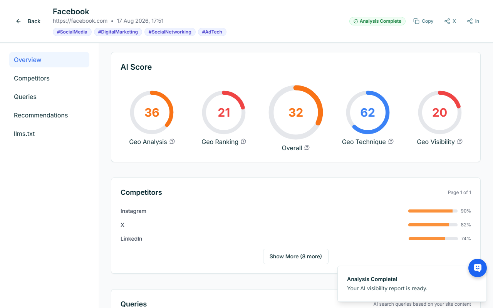Viewport: 493px width, 308px height.
Task: Open help icon next to Geo Visibility
Action: [x=460, y=141]
